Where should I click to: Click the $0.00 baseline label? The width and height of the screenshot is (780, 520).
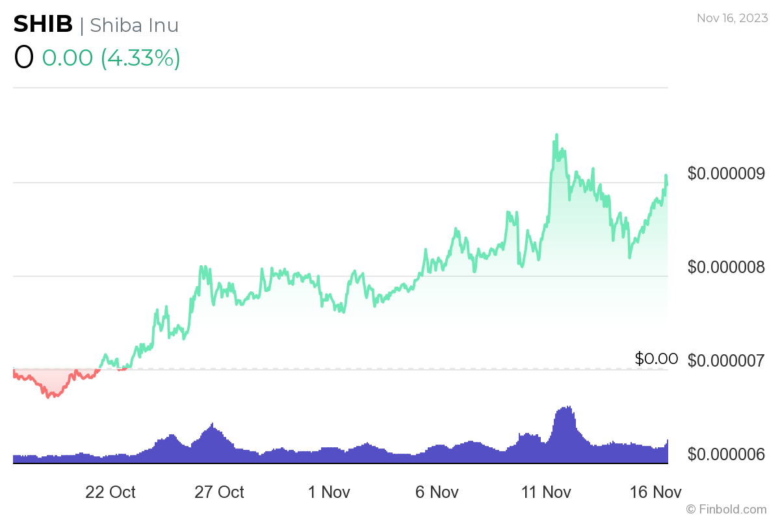[x=656, y=358]
